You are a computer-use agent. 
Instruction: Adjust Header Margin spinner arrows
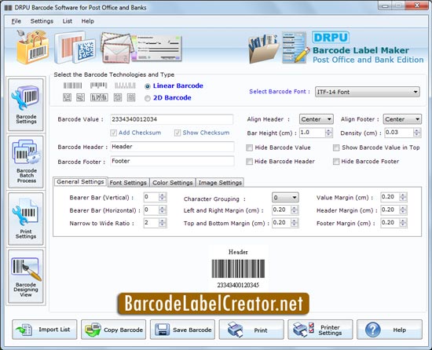point(403,210)
